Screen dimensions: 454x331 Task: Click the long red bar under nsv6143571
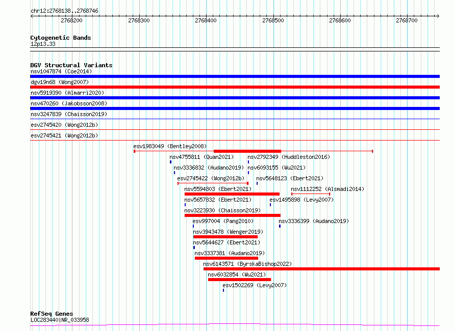point(322,269)
